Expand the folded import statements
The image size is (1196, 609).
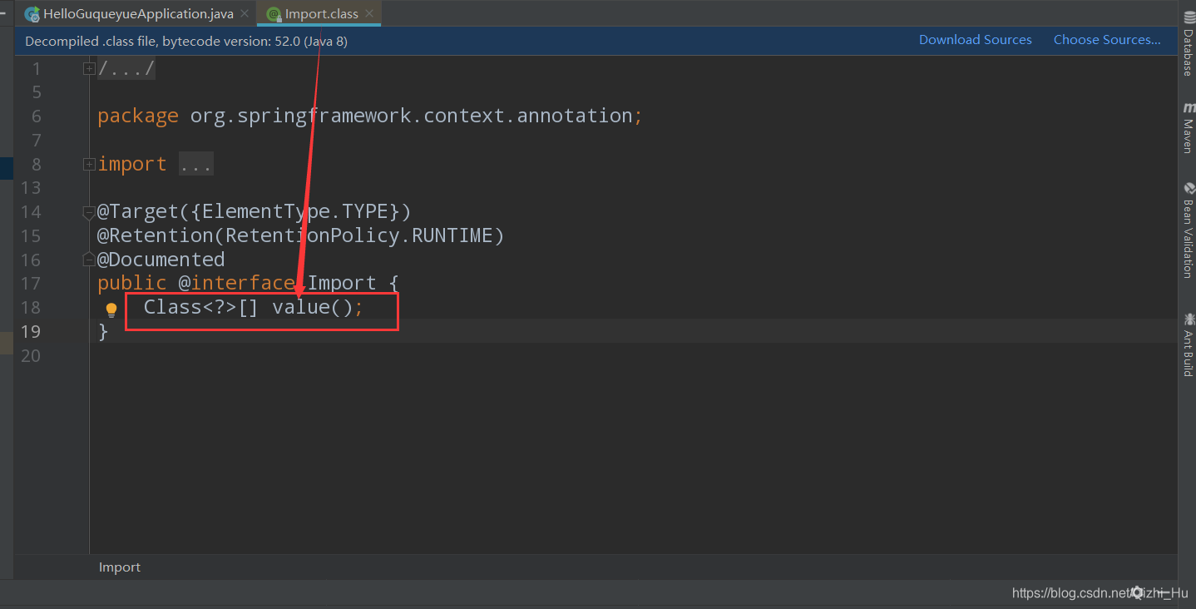89,165
